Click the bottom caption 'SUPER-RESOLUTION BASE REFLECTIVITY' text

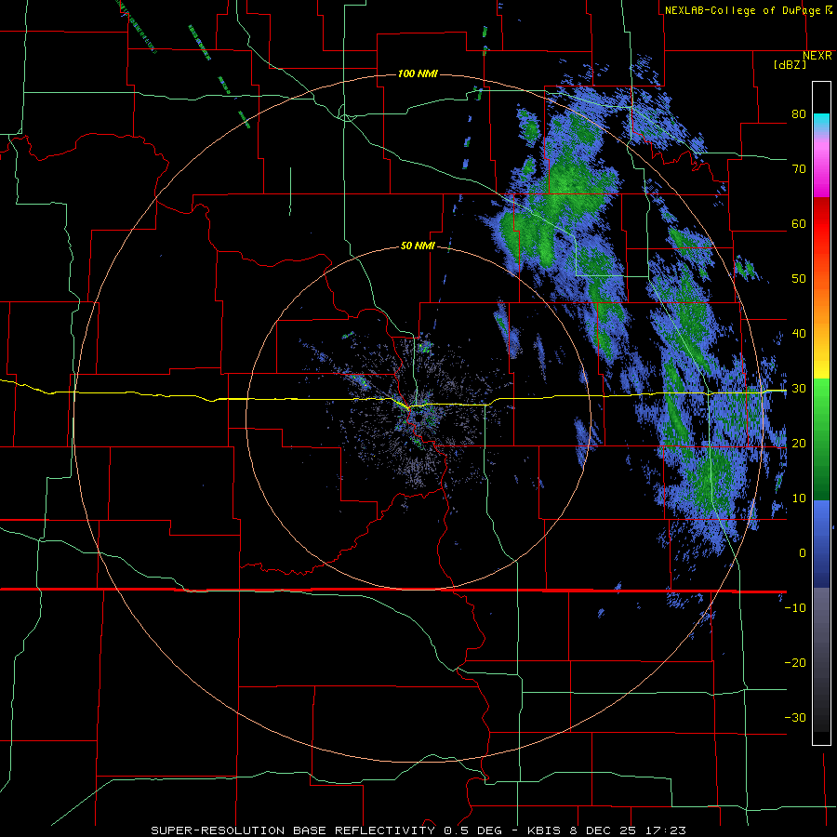point(293,830)
